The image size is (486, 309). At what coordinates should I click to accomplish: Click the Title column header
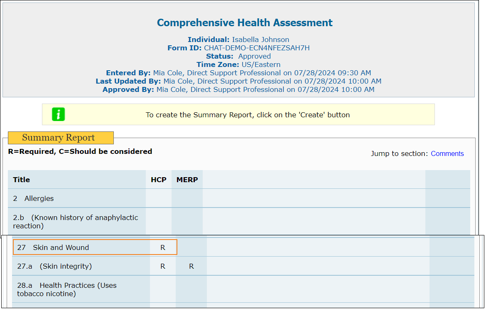tap(21, 180)
